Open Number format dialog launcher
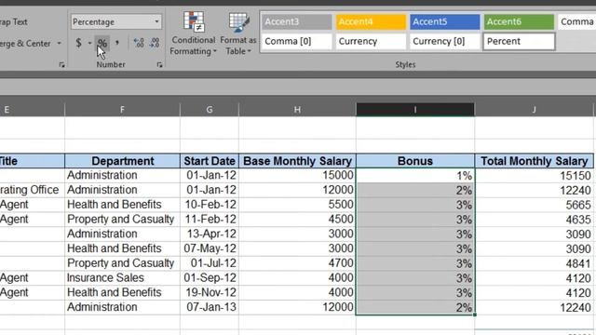 [159, 65]
